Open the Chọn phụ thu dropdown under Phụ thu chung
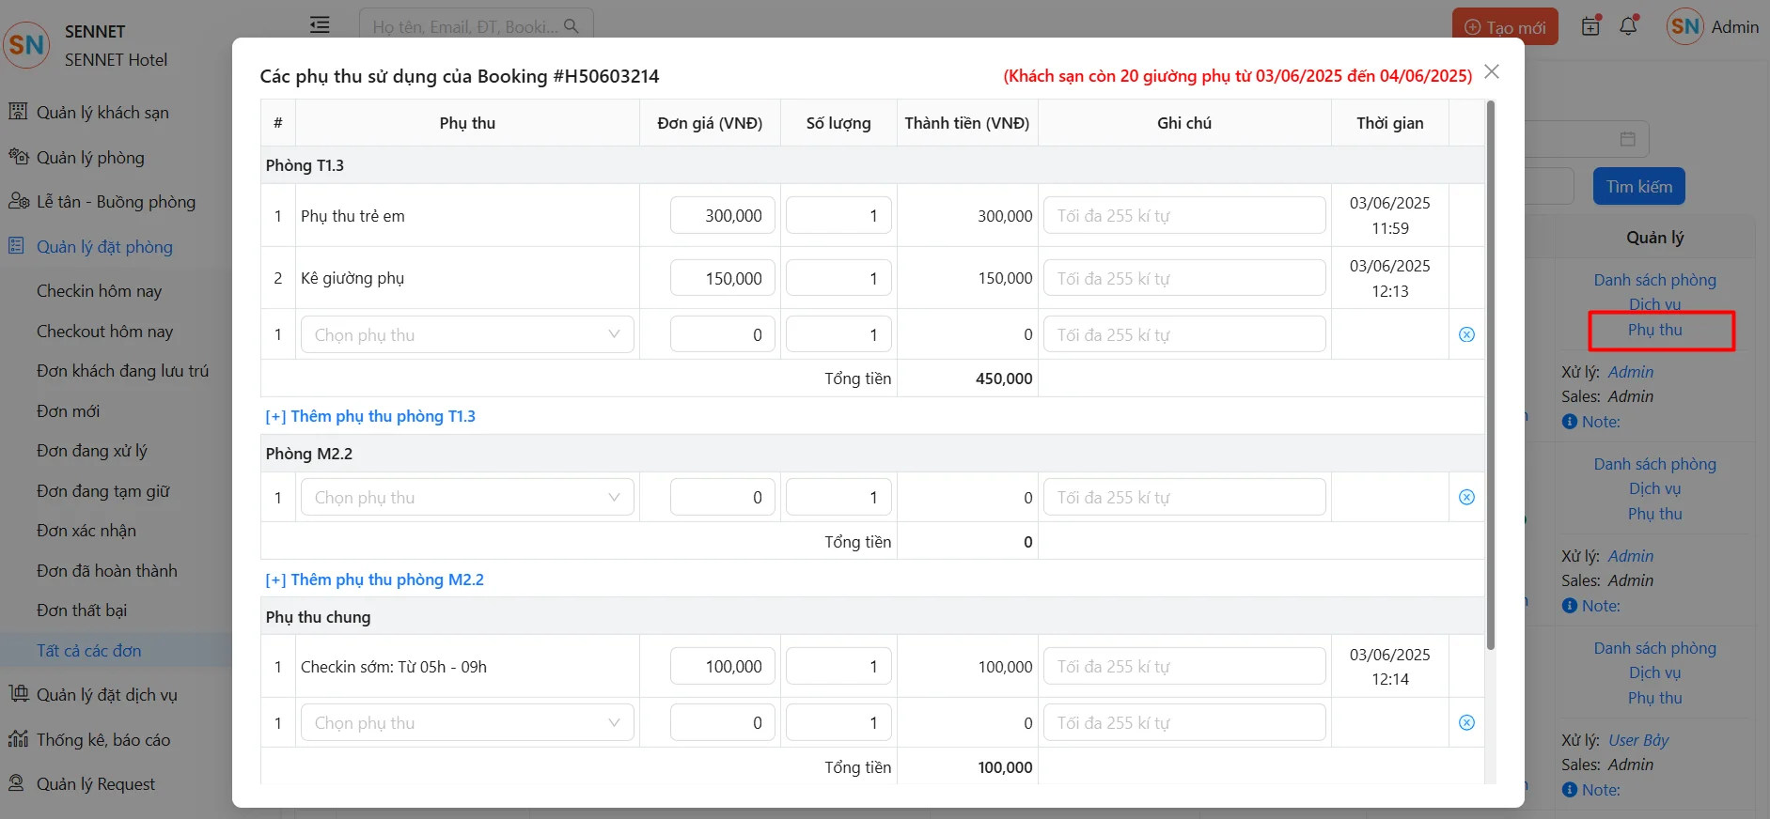The width and height of the screenshot is (1770, 819). 467,723
